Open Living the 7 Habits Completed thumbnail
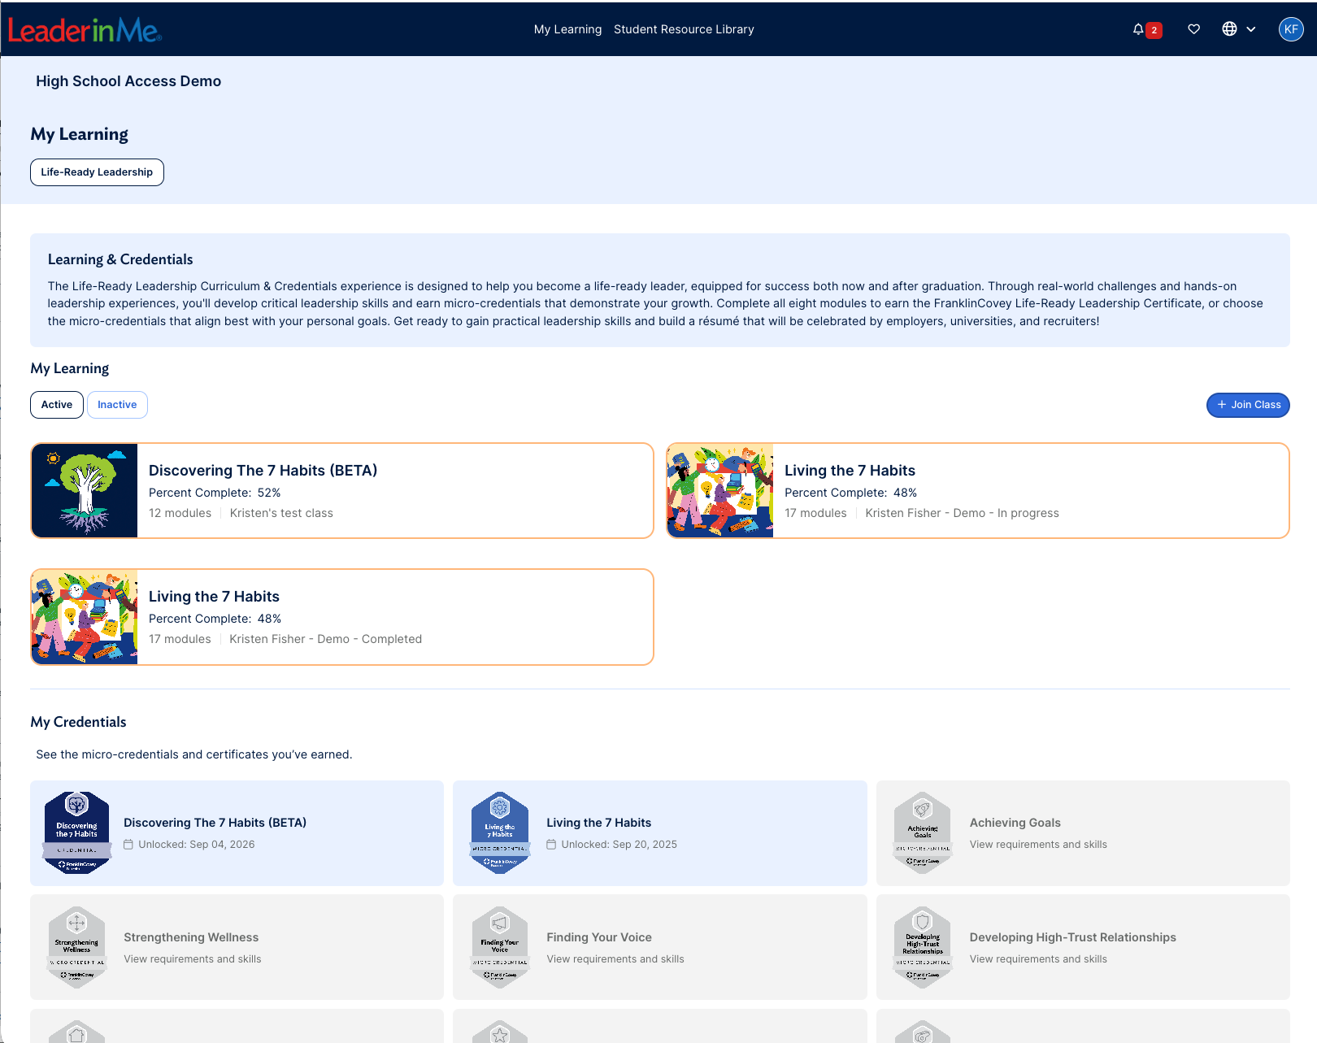 85,617
